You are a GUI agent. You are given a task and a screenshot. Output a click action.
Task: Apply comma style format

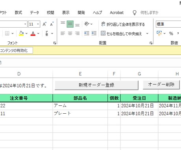[x=178, y=34]
